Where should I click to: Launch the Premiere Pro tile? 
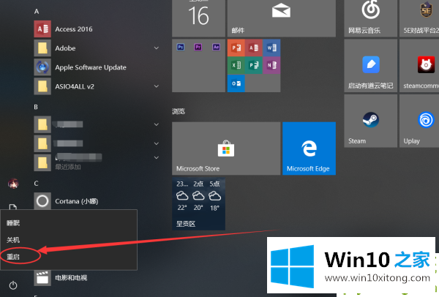pyautogui.click(x=198, y=47)
